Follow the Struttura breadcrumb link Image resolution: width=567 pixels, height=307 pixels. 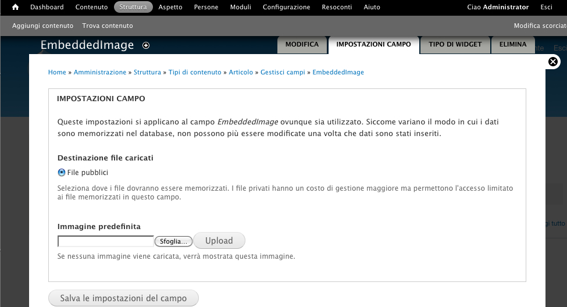pos(147,72)
